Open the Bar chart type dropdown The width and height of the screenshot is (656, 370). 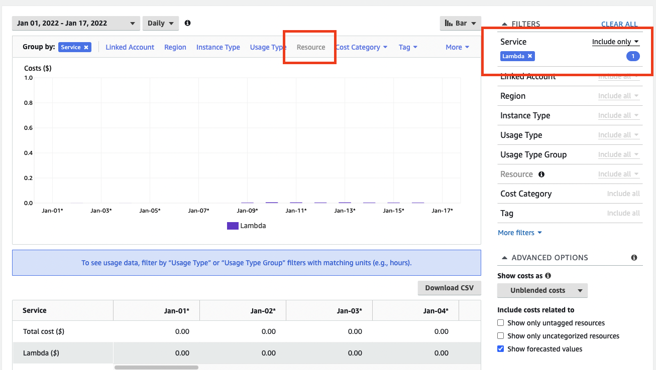tap(460, 23)
